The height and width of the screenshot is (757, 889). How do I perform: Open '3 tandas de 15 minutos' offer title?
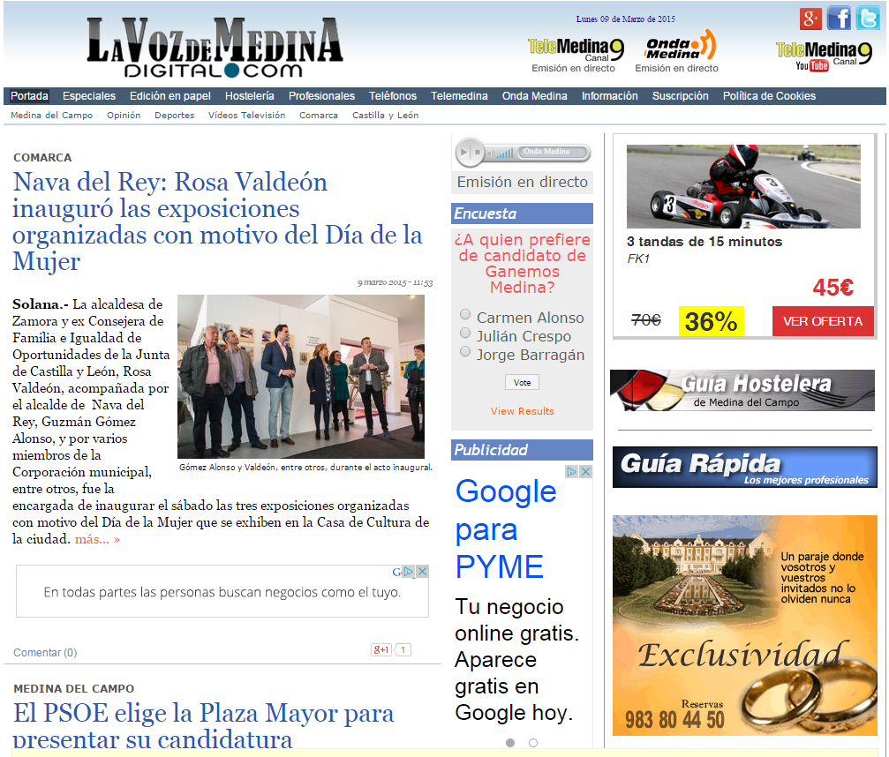[x=704, y=242]
